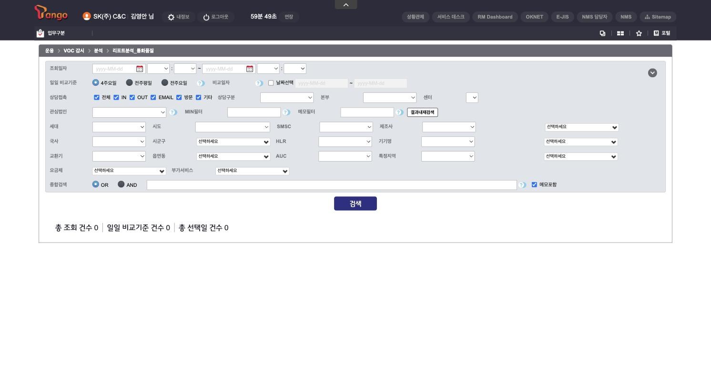This screenshot has width=711, height=387.
Task: Click help icon next to 전주요일 option
Action: (x=201, y=83)
